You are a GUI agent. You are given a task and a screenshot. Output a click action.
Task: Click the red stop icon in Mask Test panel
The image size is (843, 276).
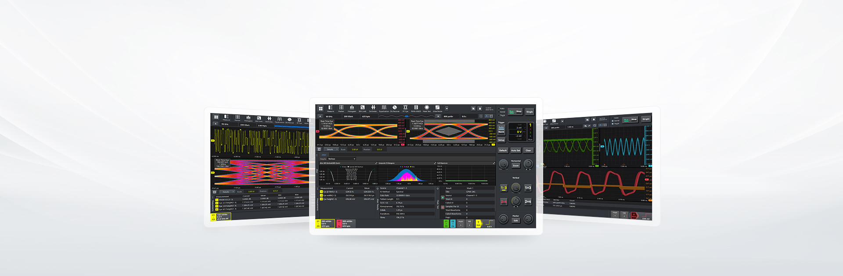coord(443,207)
